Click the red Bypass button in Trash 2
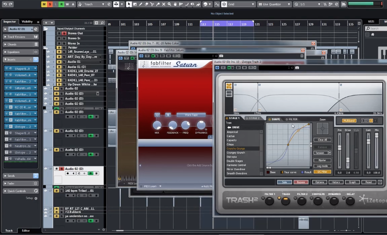The width and height of the screenshot is (387, 235). (x=300, y=182)
